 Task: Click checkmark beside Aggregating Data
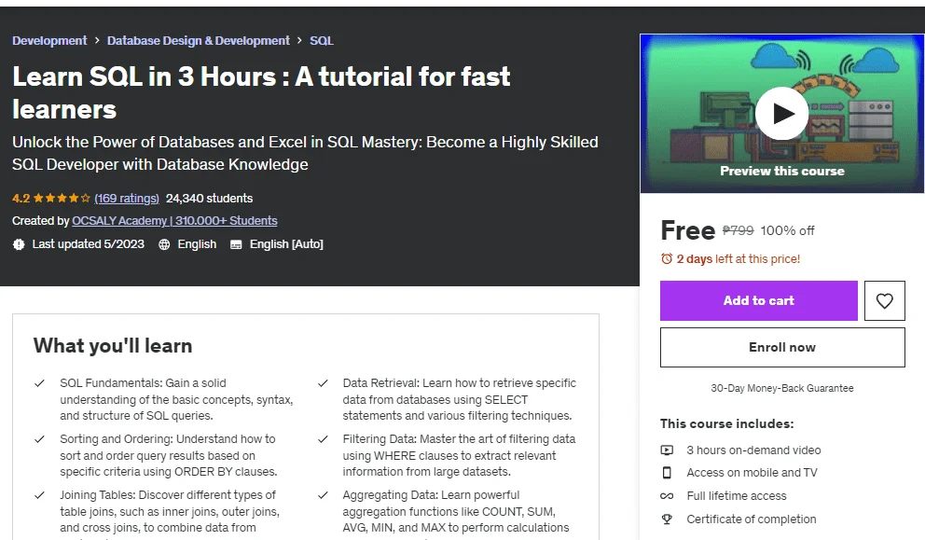pos(323,496)
